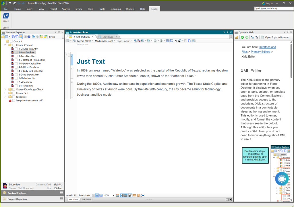Open the font scale 100% dropdown arrow
Viewport: 294px width, 207px height.
coord(113,196)
